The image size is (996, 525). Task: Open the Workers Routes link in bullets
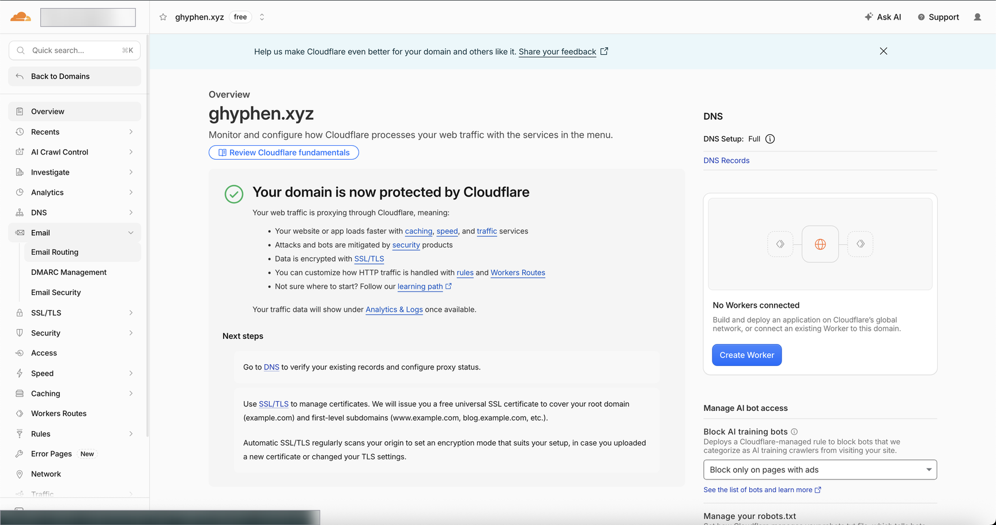(x=518, y=273)
